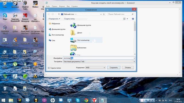Click the Up one level arrow

[59, 14]
